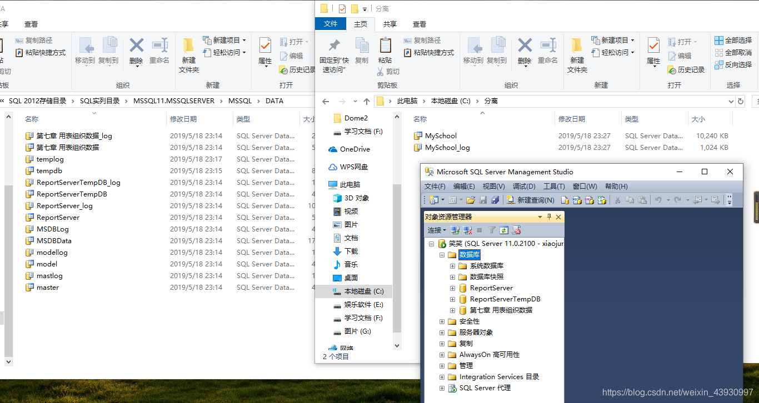Viewport: 759px width, 403px height.
Task: Expand the ReportServerTempDB database in Object Explorer
Action: 452,299
